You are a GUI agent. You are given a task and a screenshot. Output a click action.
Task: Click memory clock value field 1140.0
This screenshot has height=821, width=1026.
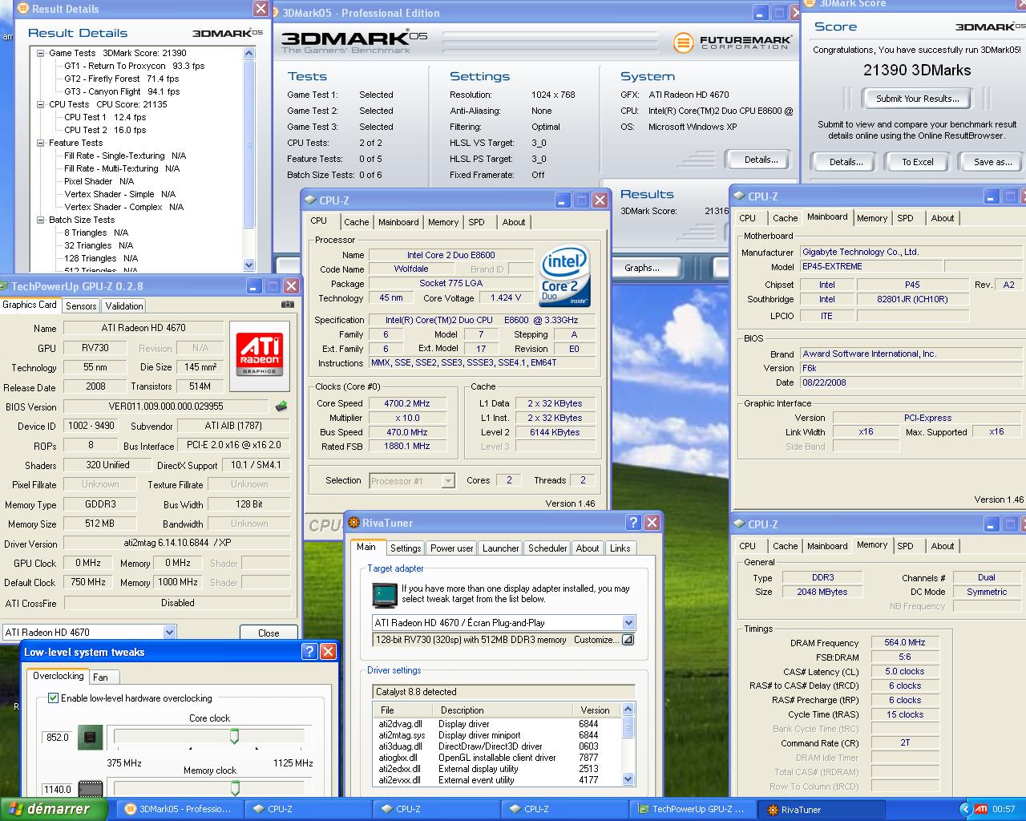(57, 789)
